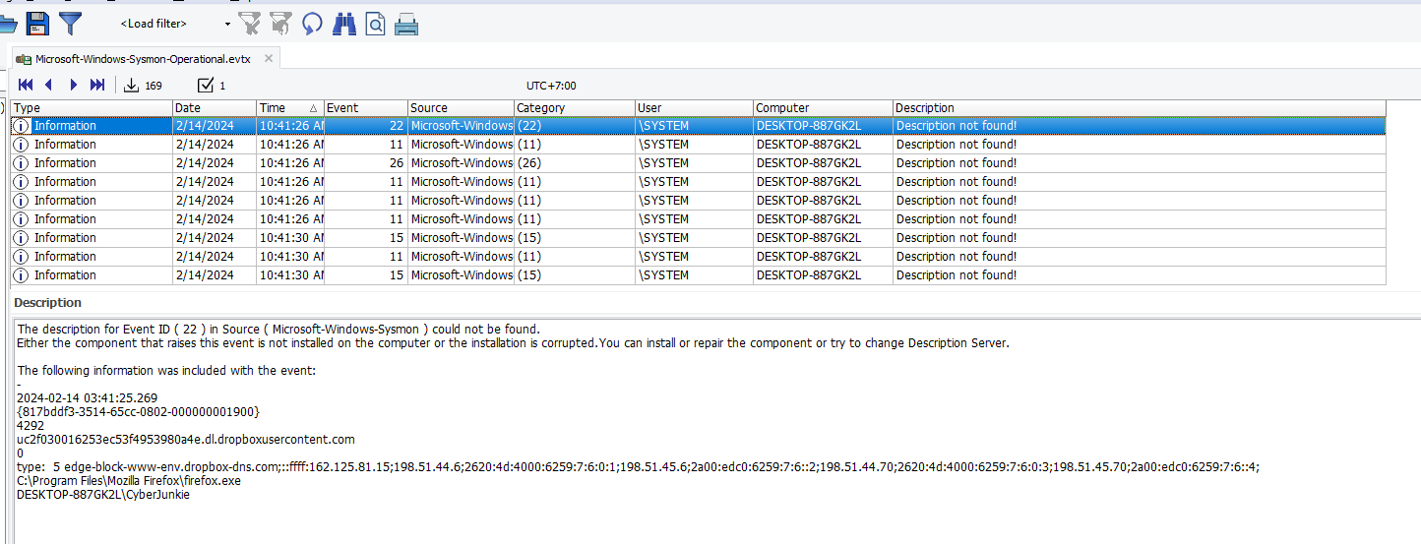Close the Sysmon-Operational.evtx tab
Screen dimensions: 1421x544
(268, 58)
